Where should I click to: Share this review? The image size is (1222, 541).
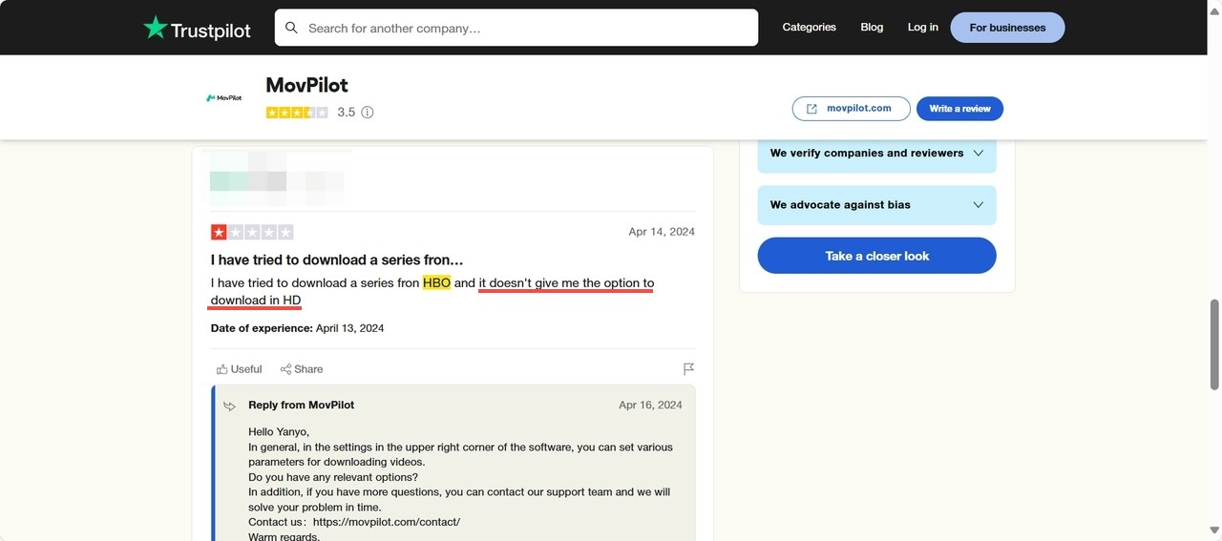(x=302, y=369)
